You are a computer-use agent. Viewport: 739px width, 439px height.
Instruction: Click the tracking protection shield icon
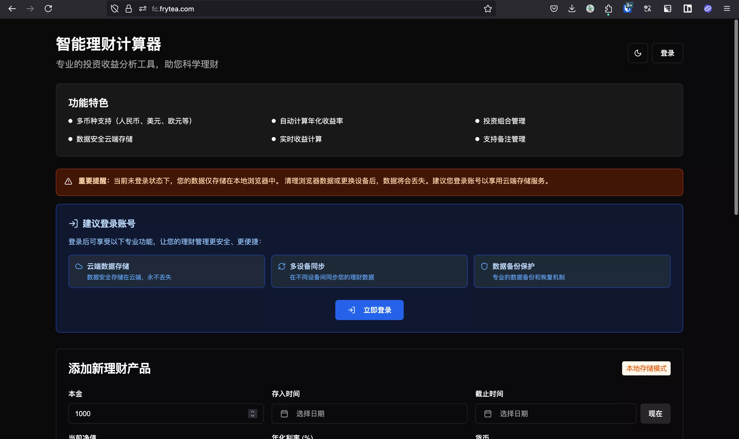(x=114, y=9)
